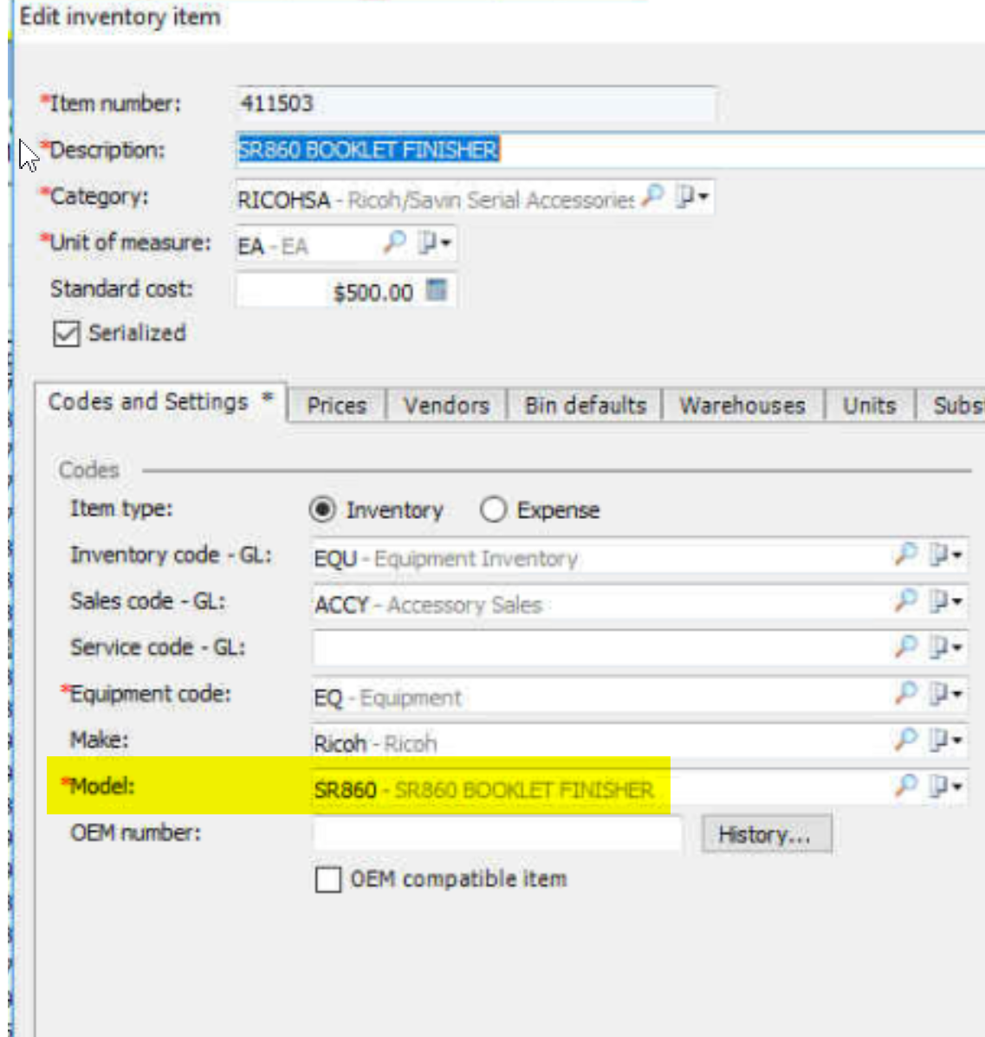This screenshot has height=1037, width=985.
Task: Click the Description field SR860 BOOKLET FINISHER
Action: (x=610, y=150)
